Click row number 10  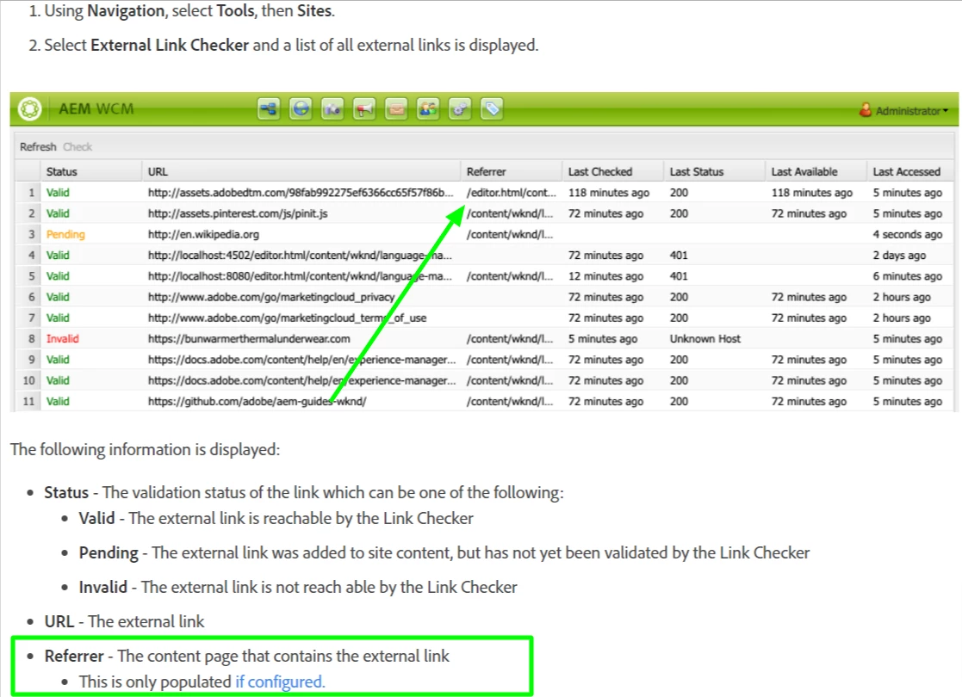coord(28,380)
